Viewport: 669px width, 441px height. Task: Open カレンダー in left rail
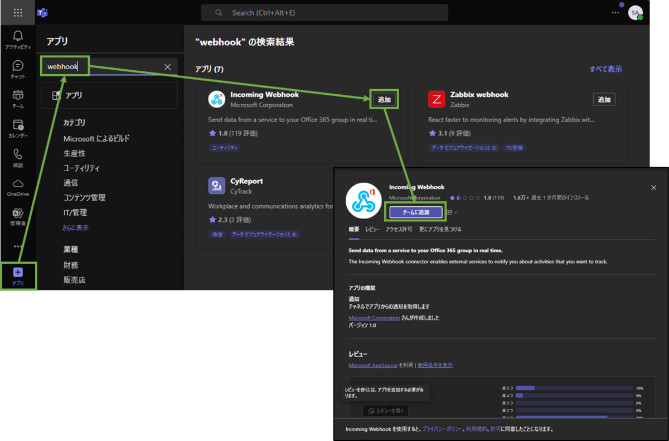[18, 129]
